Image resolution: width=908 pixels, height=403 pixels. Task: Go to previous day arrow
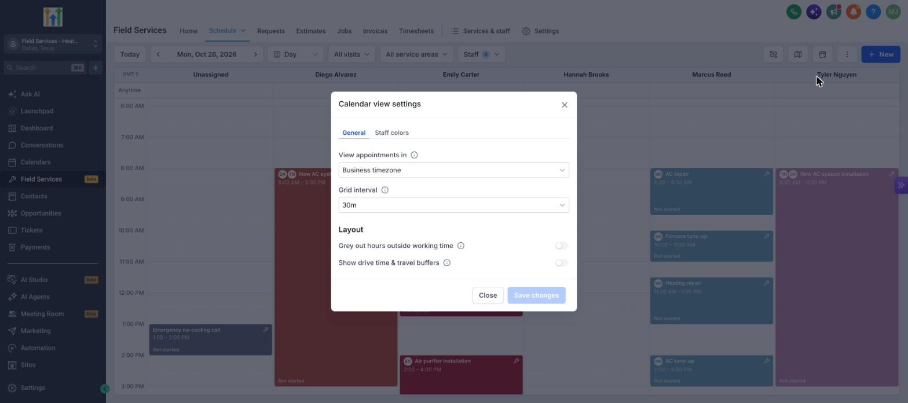tap(158, 54)
